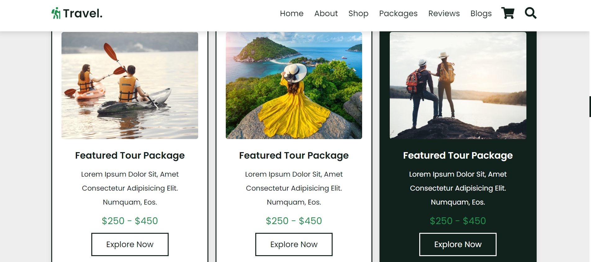Navigate to the Shop page
Image resolution: width=591 pixels, height=262 pixels.
358,13
